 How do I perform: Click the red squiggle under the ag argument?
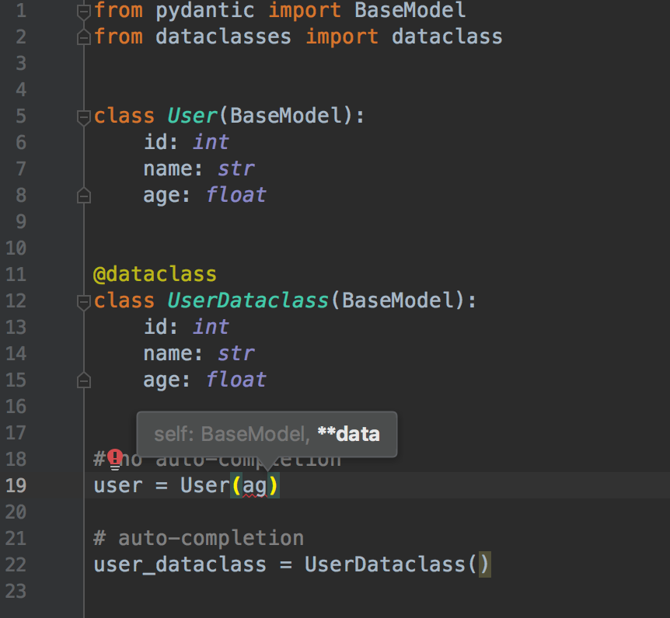(256, 495)
